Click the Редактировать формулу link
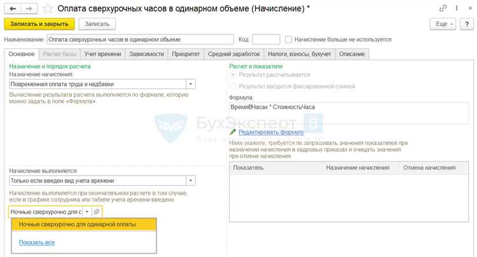This screenshot has width=477, height=257. pyautogui.click(x=271, y=132)
